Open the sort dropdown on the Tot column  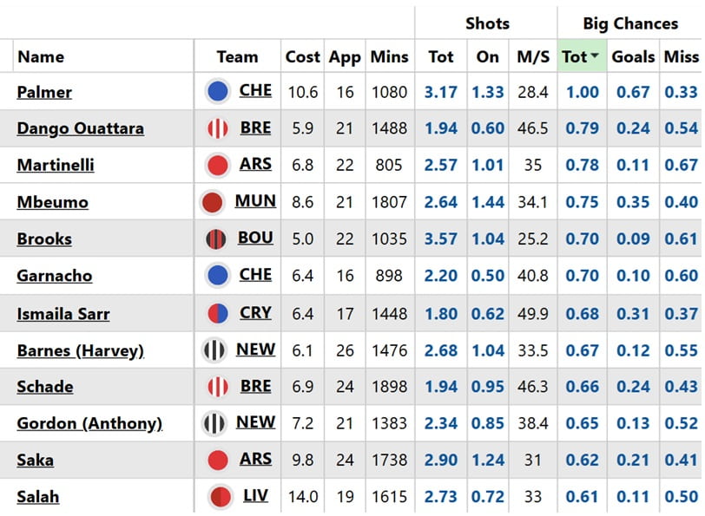tap(594, 54)
